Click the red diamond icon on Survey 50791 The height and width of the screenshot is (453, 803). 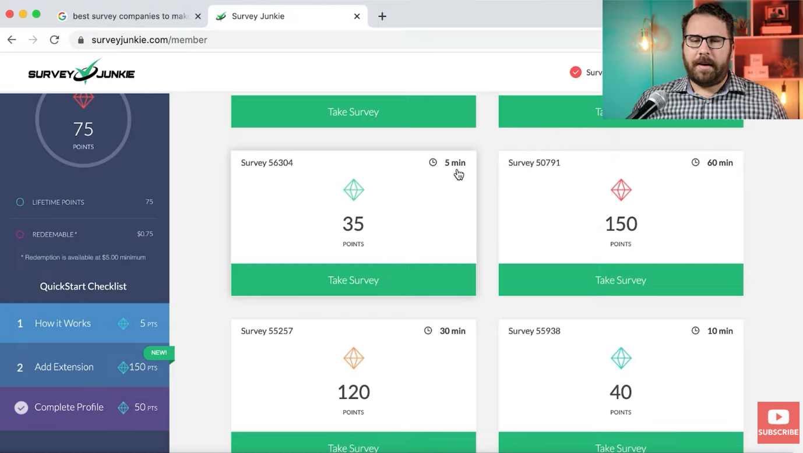tap(621, 190)
